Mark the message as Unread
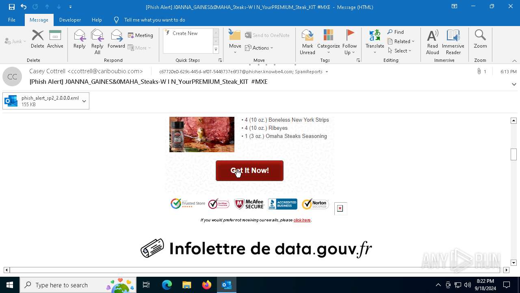Viewport: 520px width, 293px height. (308, 42)
